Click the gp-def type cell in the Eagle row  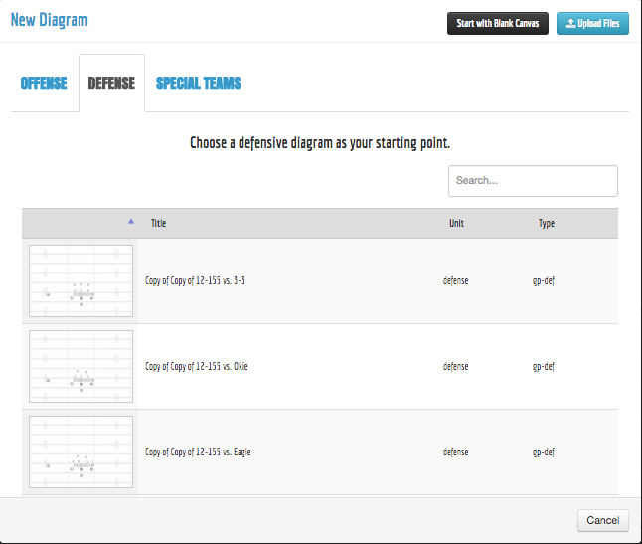(x=544, y=453)
